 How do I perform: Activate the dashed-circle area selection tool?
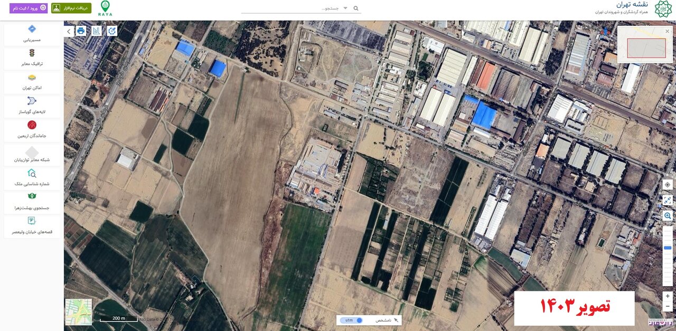click(x=112, y=31)
